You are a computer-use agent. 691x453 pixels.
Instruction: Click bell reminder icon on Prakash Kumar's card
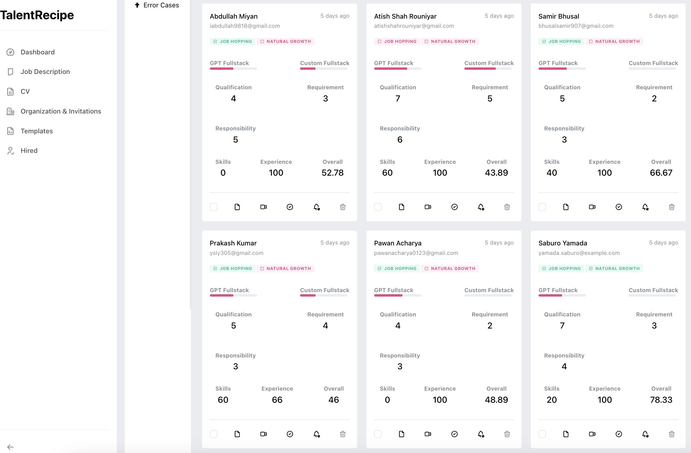pos(316,434)
